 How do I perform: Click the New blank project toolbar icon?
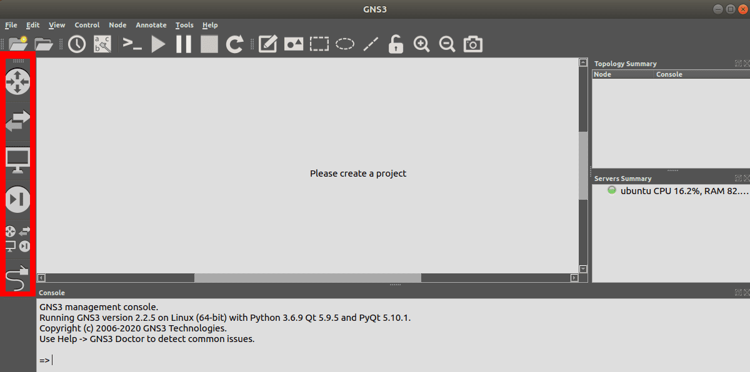(19, 44)
